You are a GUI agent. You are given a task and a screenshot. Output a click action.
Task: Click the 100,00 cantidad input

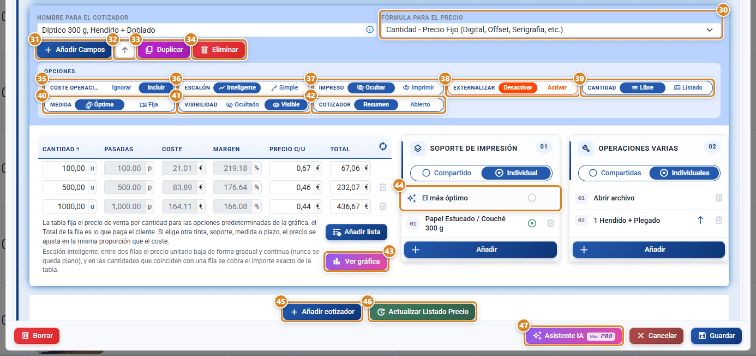65,168
